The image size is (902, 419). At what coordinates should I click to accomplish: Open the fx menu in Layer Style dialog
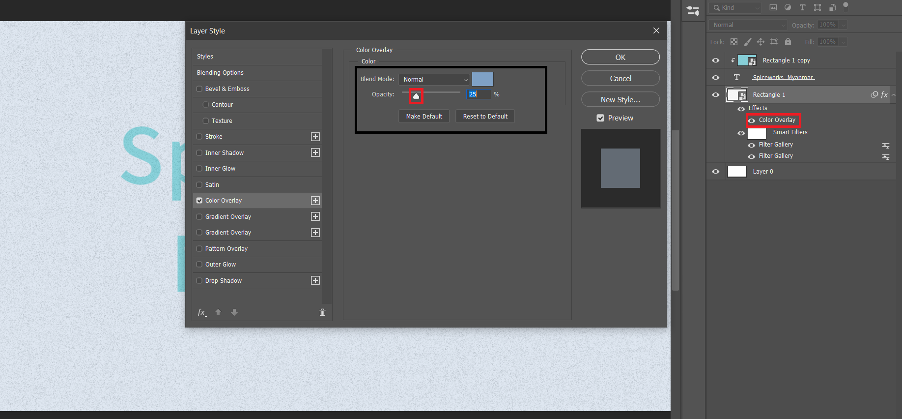pyautogui.click(x=202, y=313)
